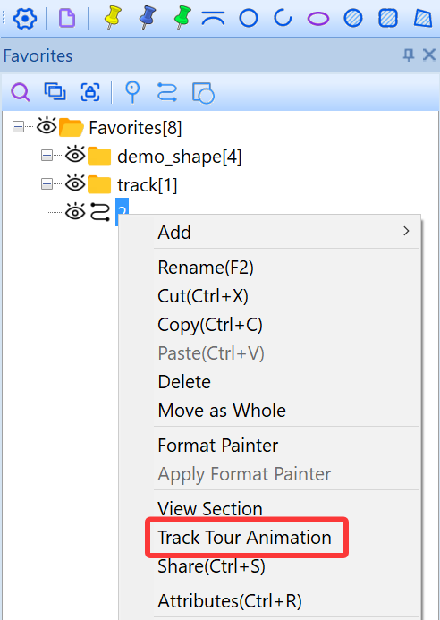
Task: Toggle visibility eye of track folder
Action: pos(75,183)
